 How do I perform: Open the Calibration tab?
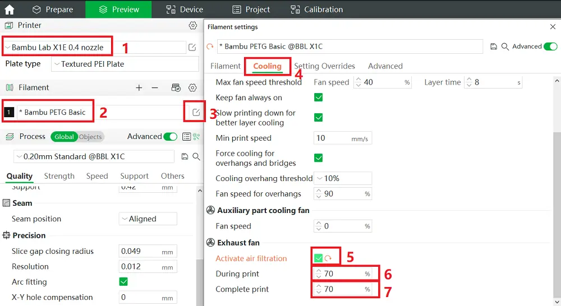pos(316,10)
